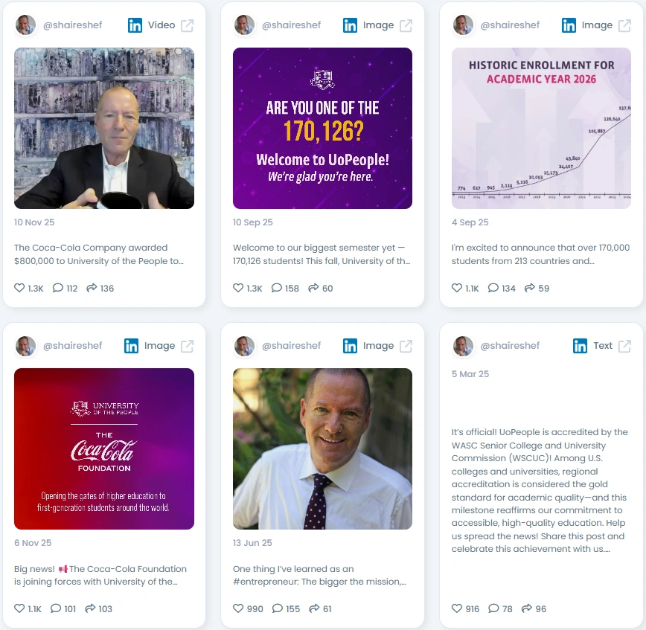Open the Coca-Cola Foundation image thumbnail
The height and width of the screenshot is (630, 646).
tap(104, 449)
